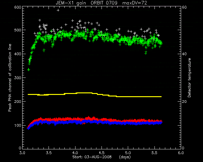Click the 600 tick label on left axis
Viewport: 203px width, 162px height.
click(18, 7)
